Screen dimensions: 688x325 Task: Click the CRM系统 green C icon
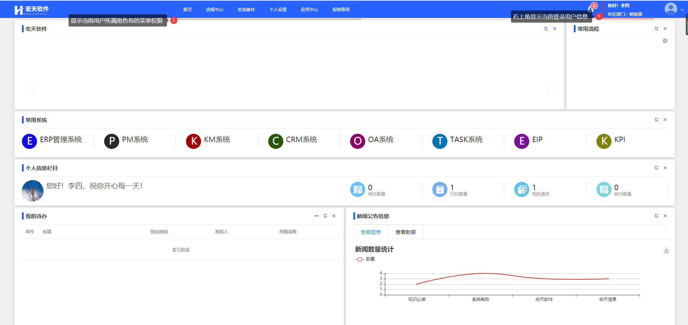point(276,141)
